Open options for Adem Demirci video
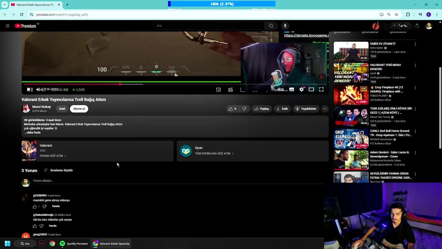This screenshot has width=442, height=249. click(x=415, y=153)
